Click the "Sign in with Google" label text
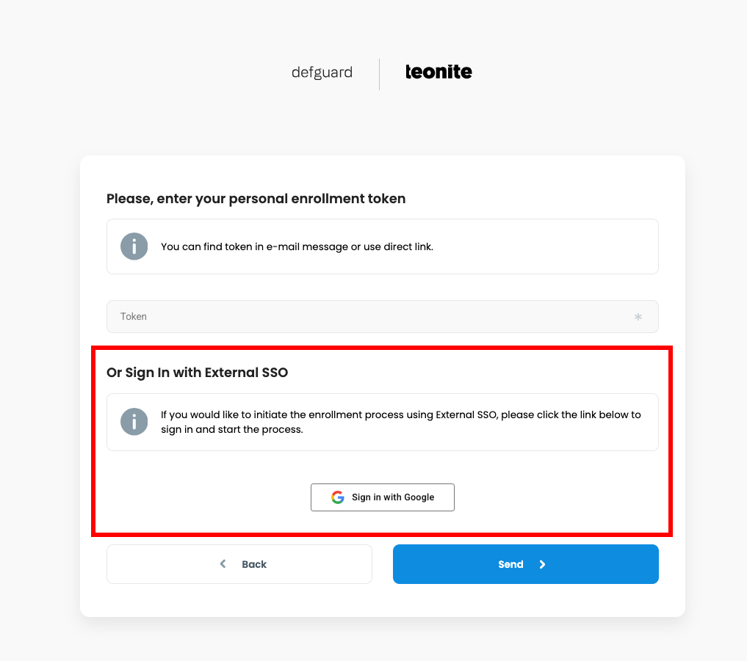The width and height of the screenshot is (747, 661). click(x=393, y=497)
